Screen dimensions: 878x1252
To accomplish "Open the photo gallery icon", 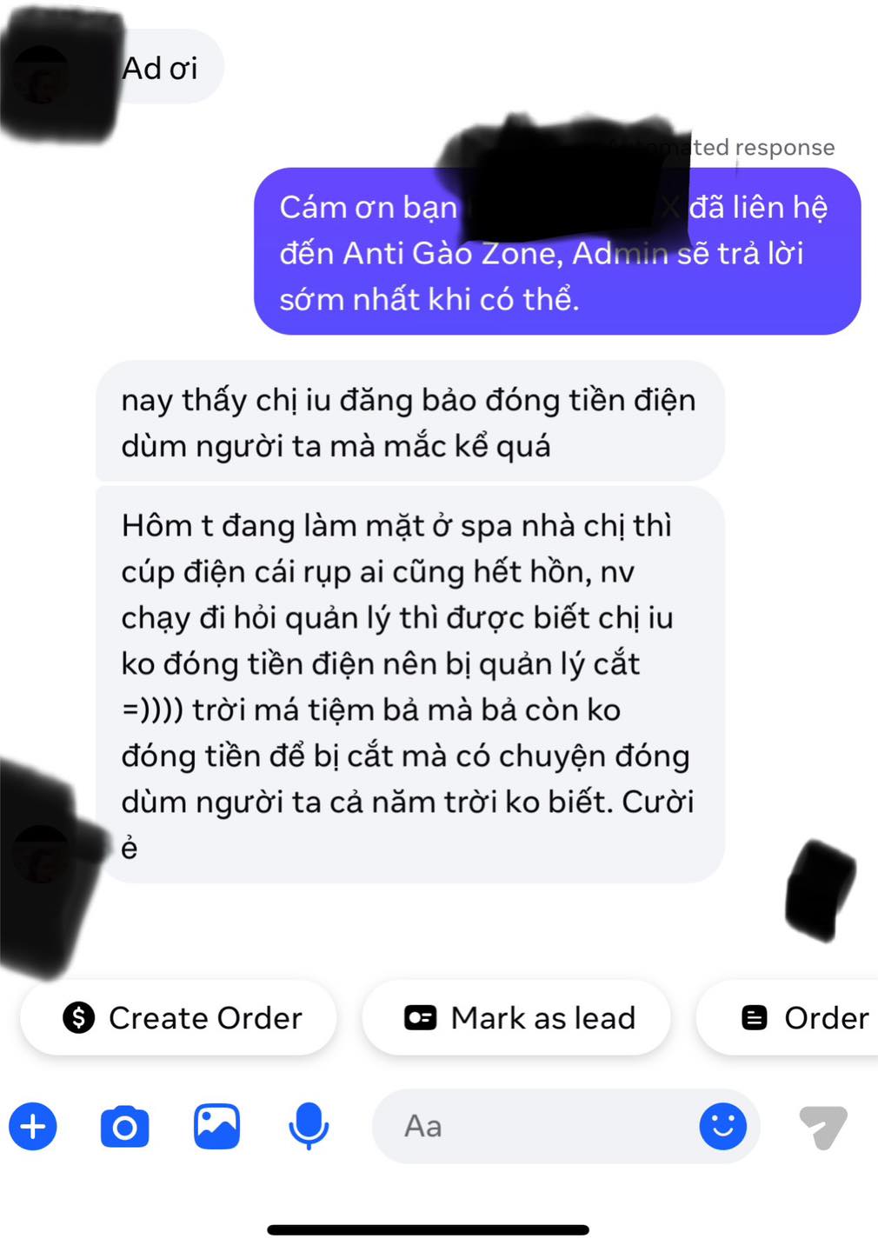I will [216, 1126].
